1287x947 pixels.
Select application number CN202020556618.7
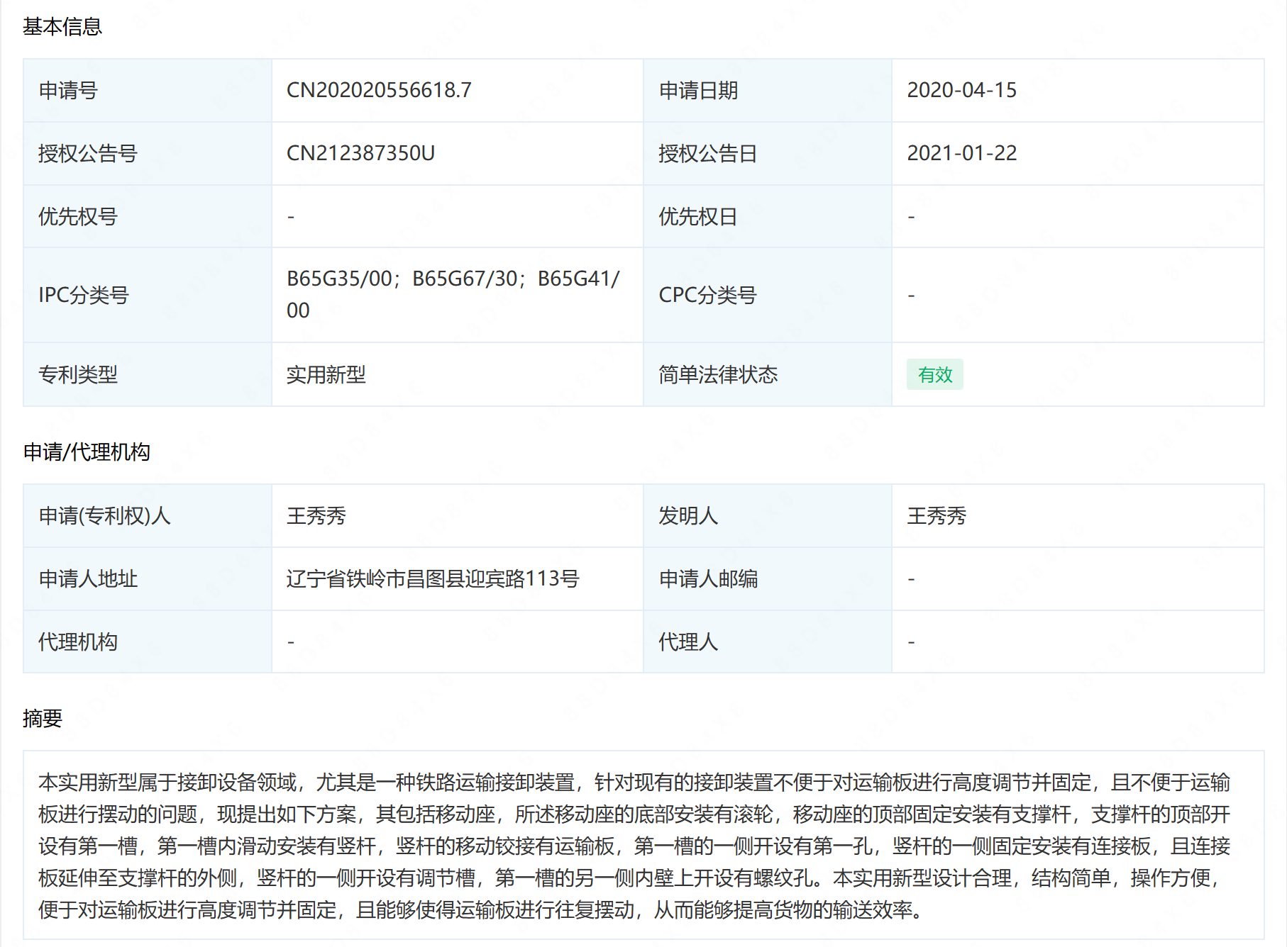point(379,90)
